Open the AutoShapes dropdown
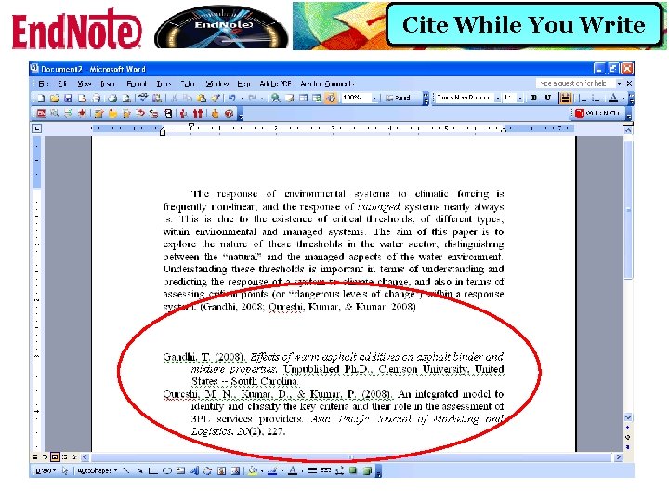 98,470
